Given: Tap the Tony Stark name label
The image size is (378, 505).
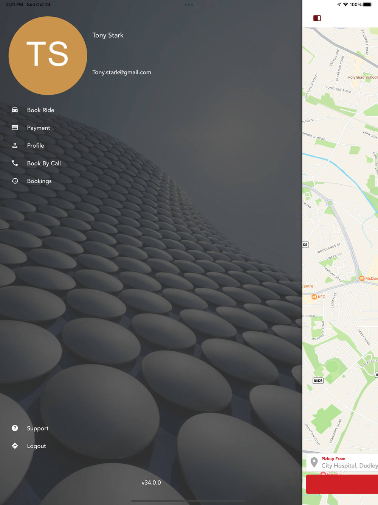Looking at the screenshot, I should tap(108, 35).
